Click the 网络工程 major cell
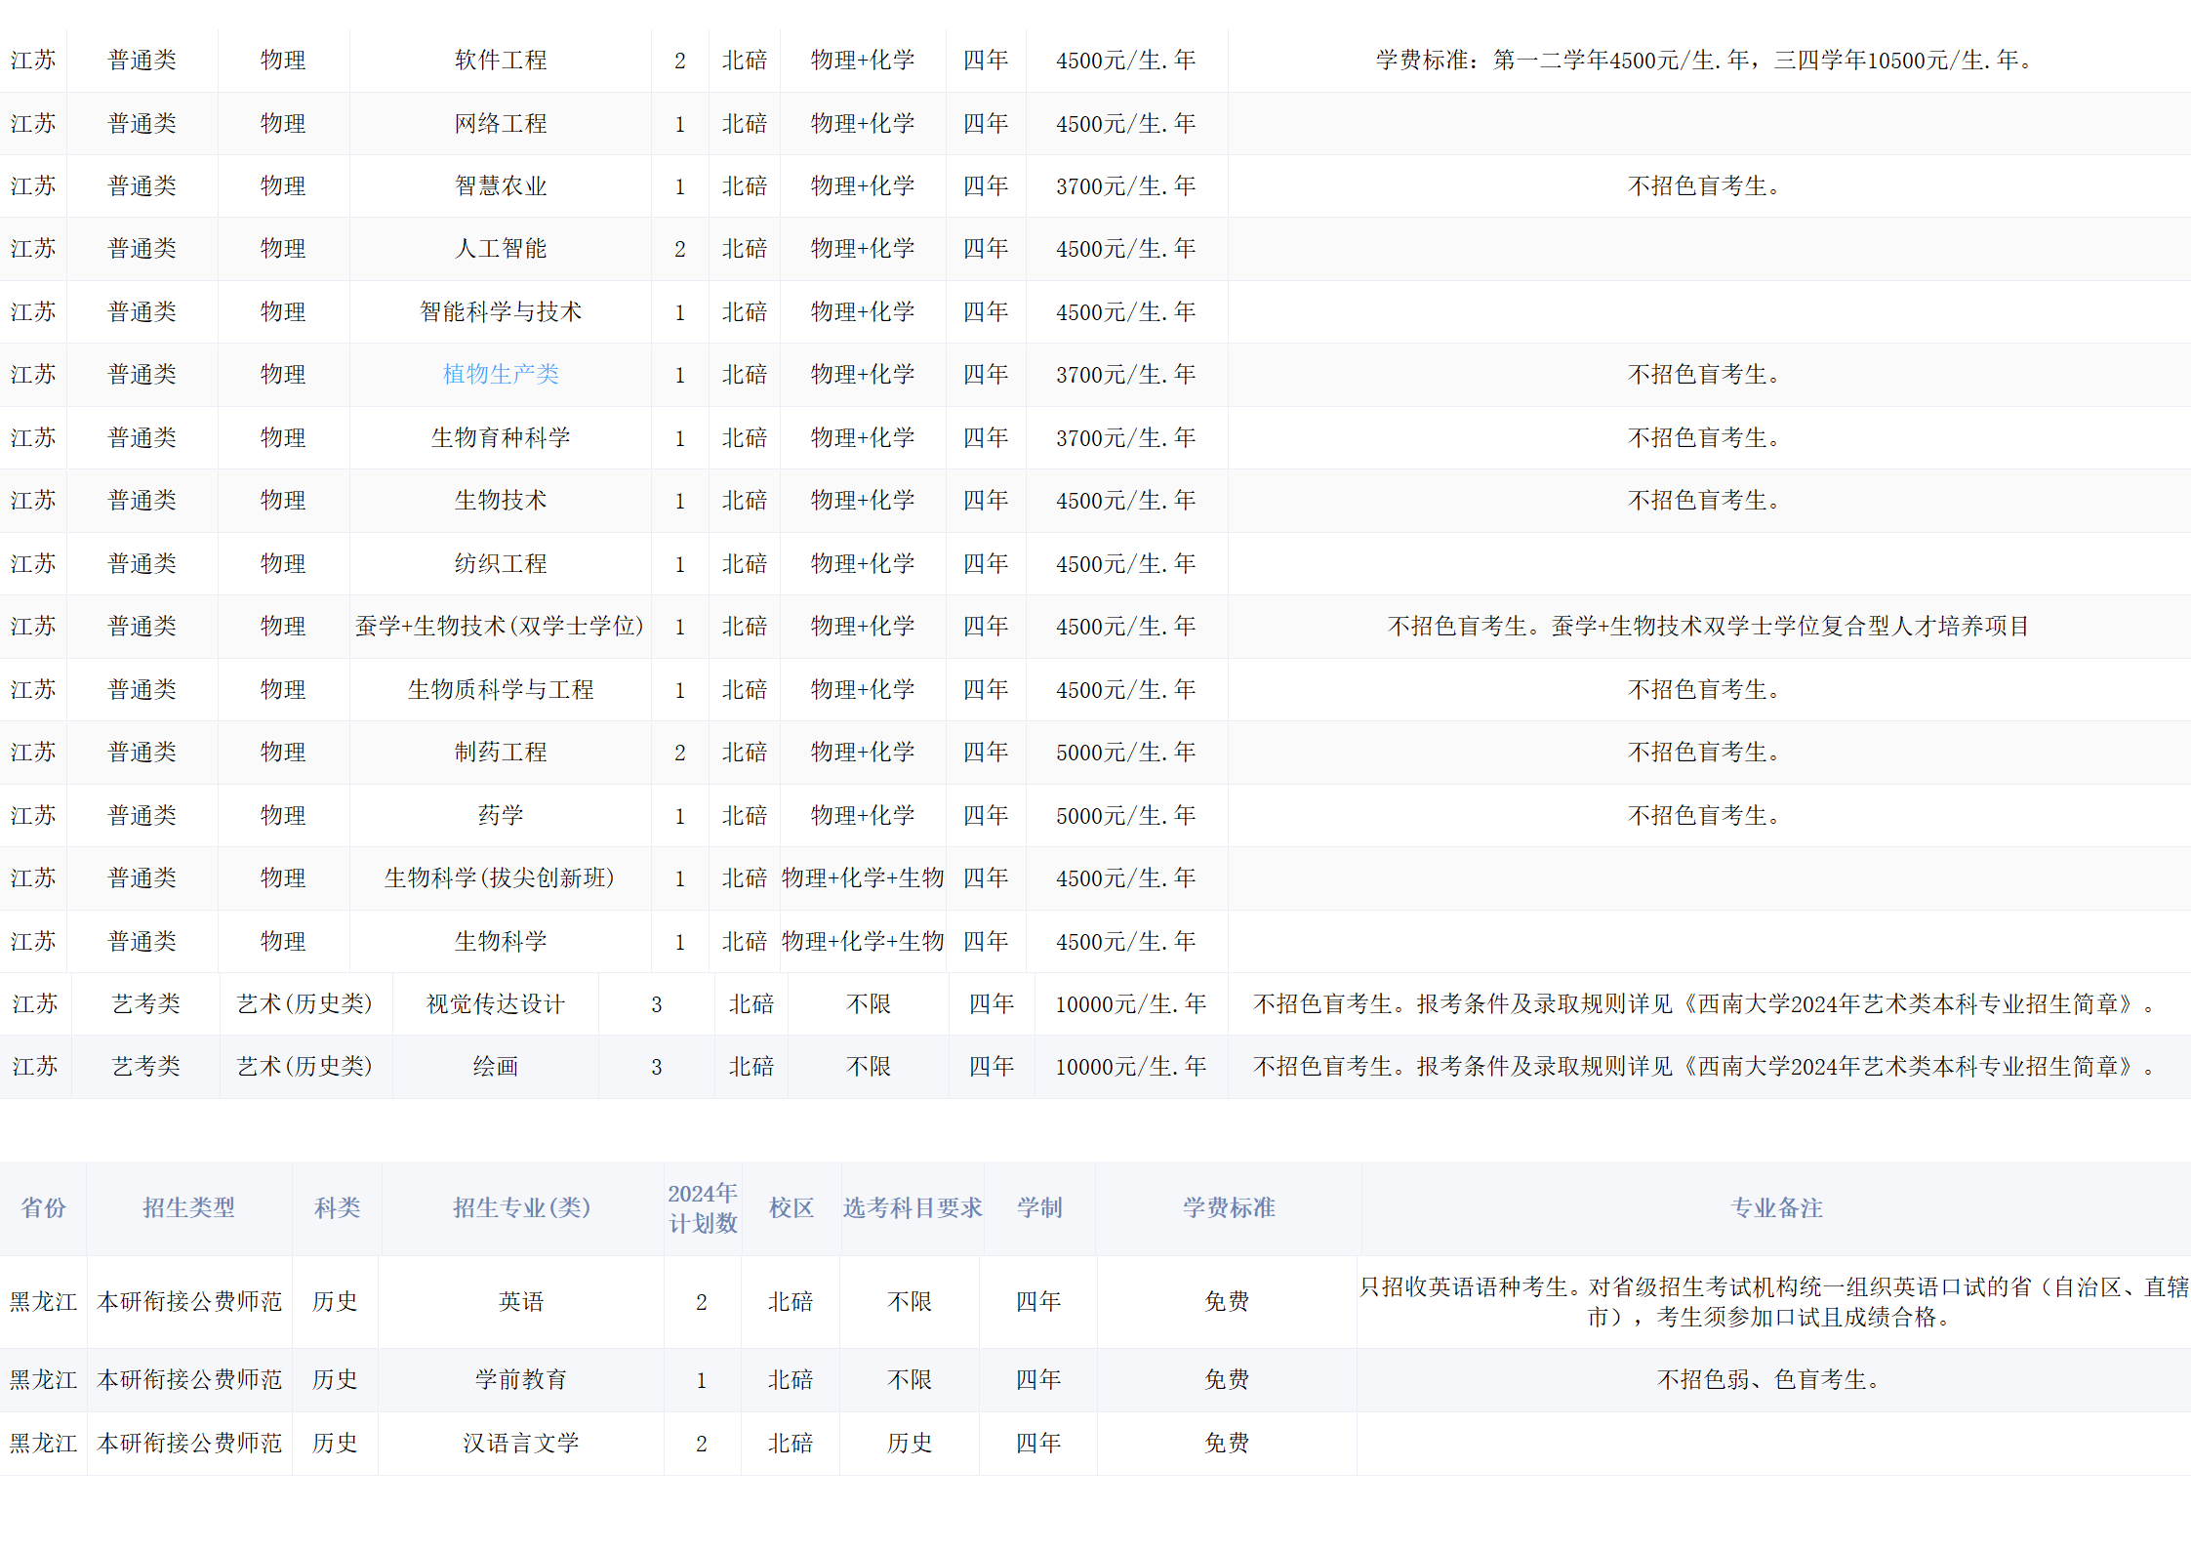2191x1549 pixels. tap(500, 124)
